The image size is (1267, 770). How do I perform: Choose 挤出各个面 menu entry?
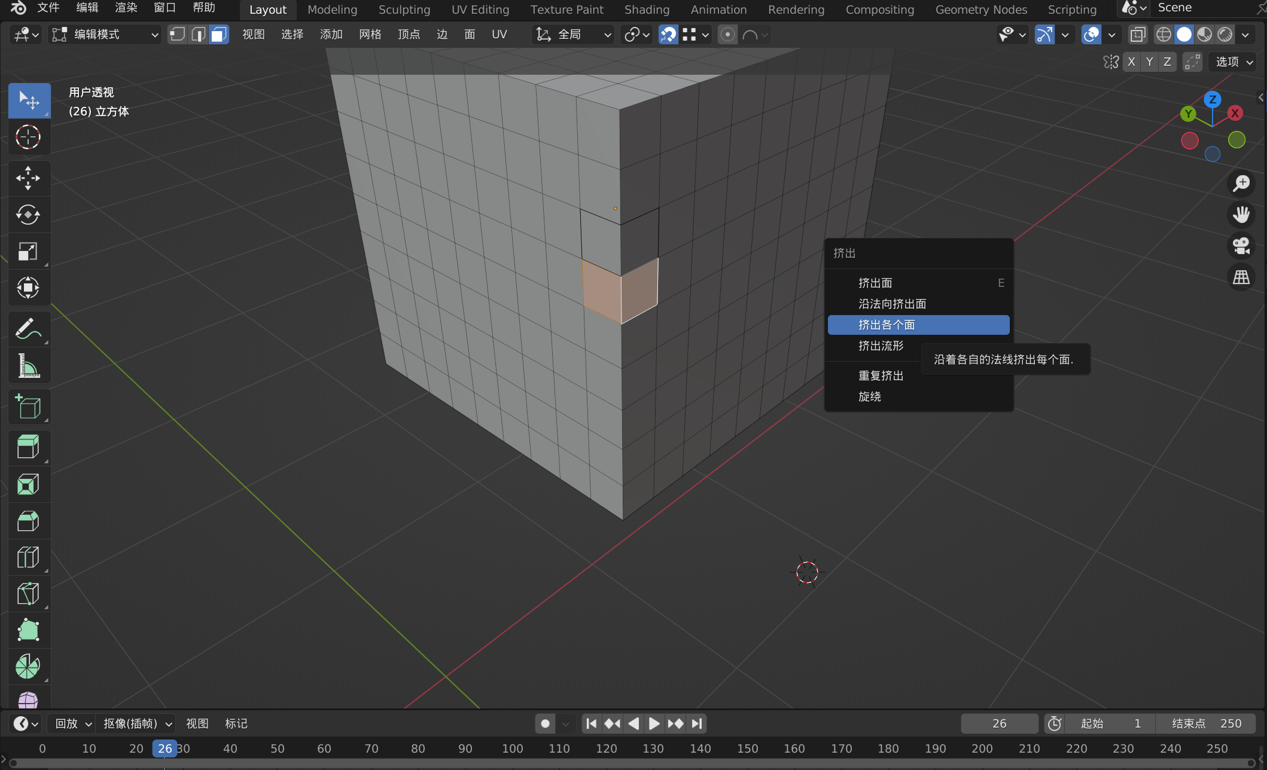click(918, 325)
